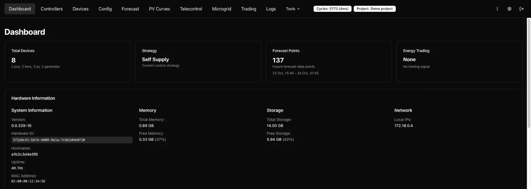Click total memory value 0.88 GB
Image resolution: width=531 pixels, height=189 pixels.
146,126
